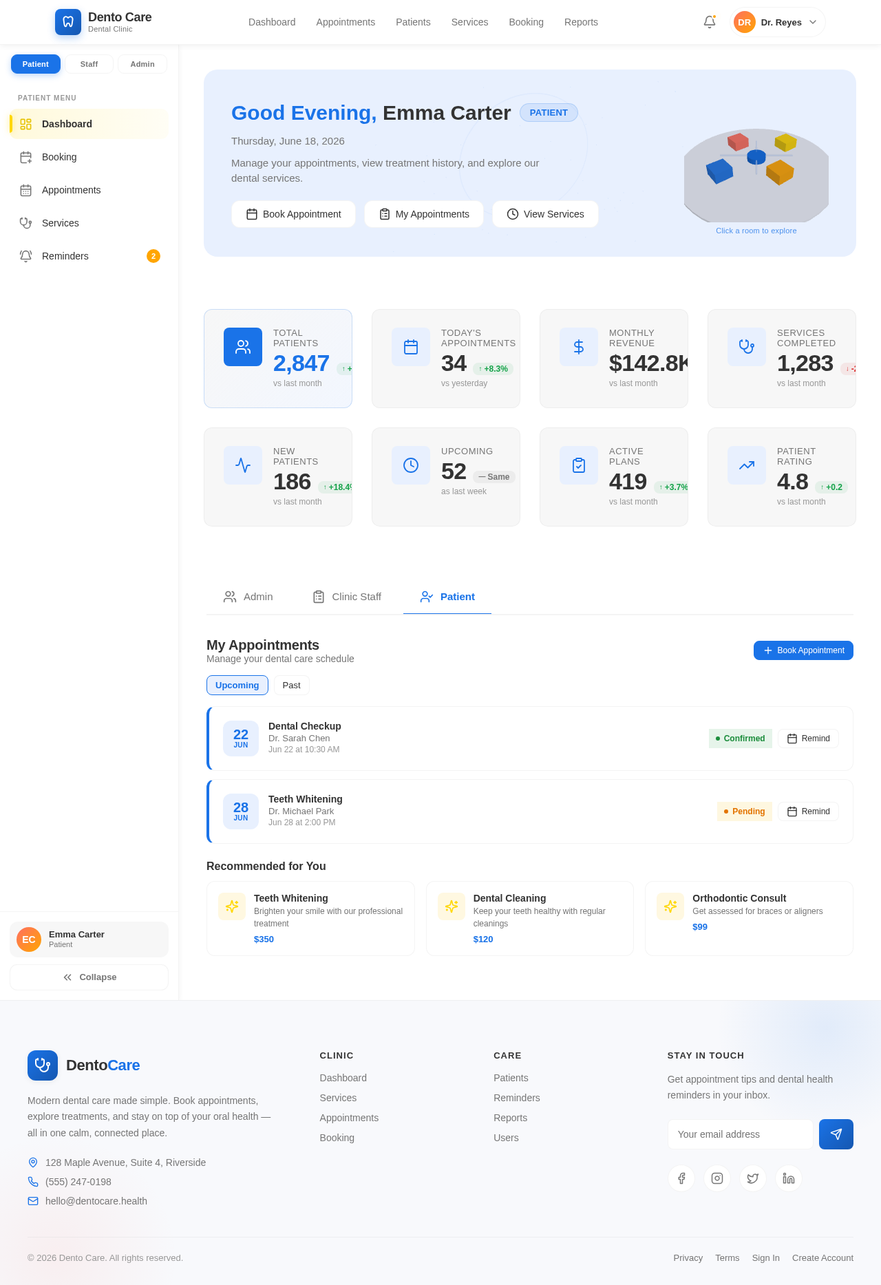
Task: Focus the Your email address field
Action: pos(741,1134)
